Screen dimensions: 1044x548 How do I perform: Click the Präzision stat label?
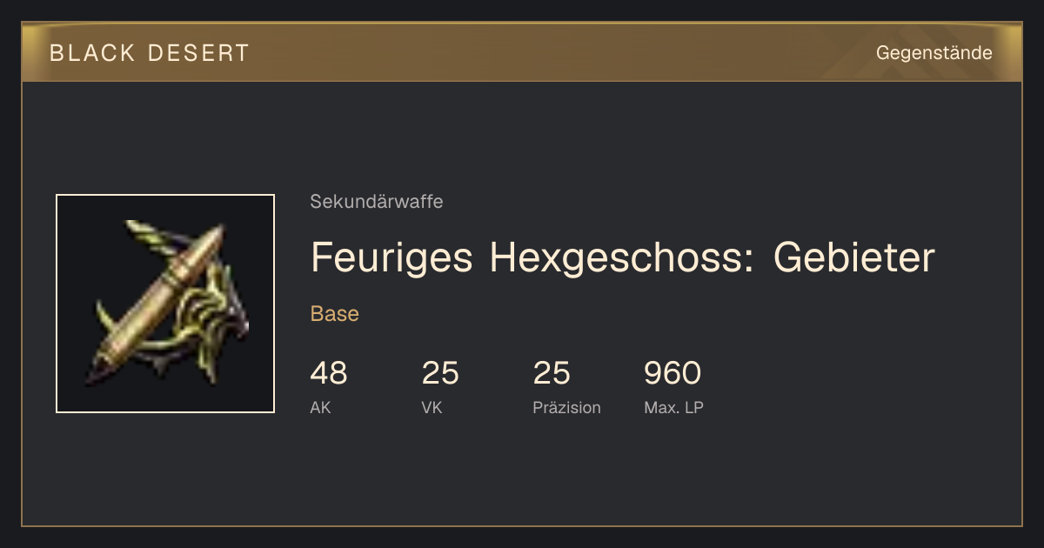click(567, 408)
